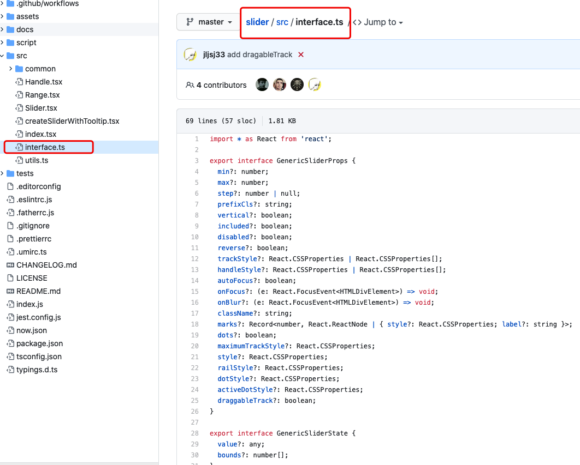This screenshot has width=580, height=465.
Task: Open jljsj33 author profile link
Action: (x=214, y=55)
